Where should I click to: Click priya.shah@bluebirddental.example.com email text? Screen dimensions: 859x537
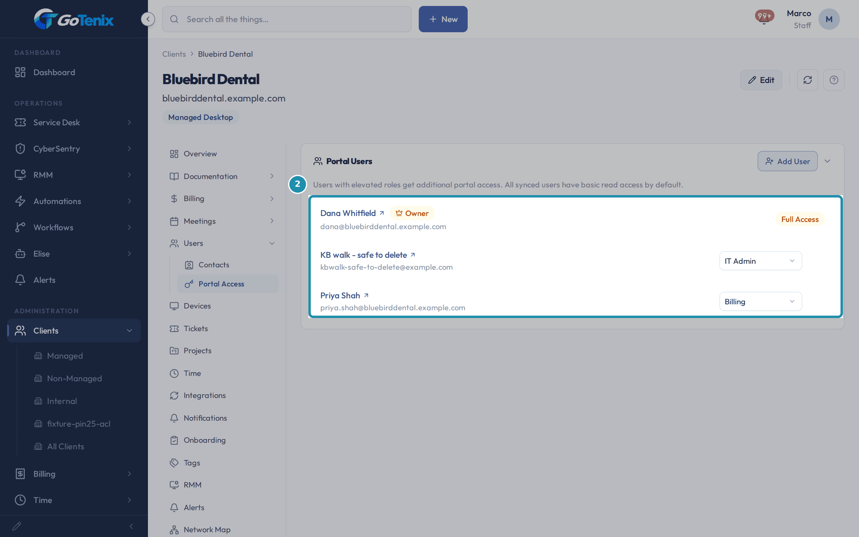tap(393, 308)
